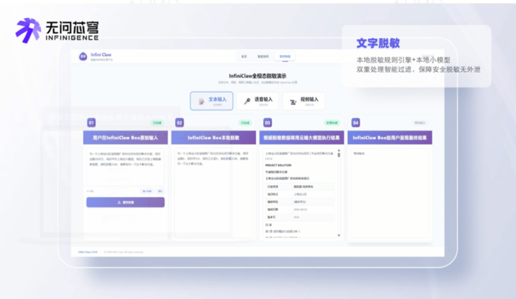Image resolution: width=516 pixels, height=299 pixels.
Task: Click the Infini Claw logo icon
Action: click(83, 56)
